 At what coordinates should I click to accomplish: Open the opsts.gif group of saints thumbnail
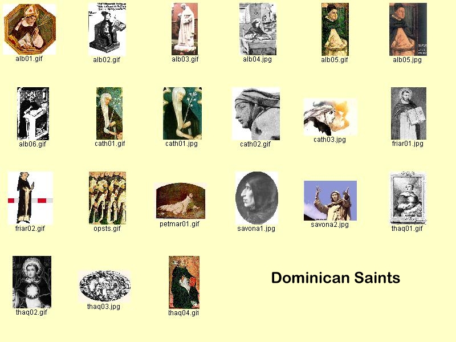pyautogui.click(x=107, y=198)
